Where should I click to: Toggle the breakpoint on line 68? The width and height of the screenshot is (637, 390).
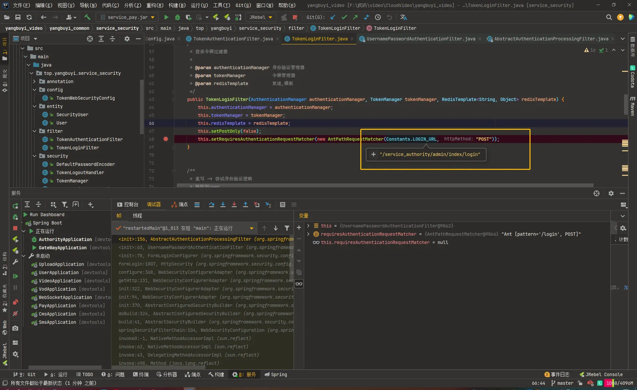click(166, 139)
